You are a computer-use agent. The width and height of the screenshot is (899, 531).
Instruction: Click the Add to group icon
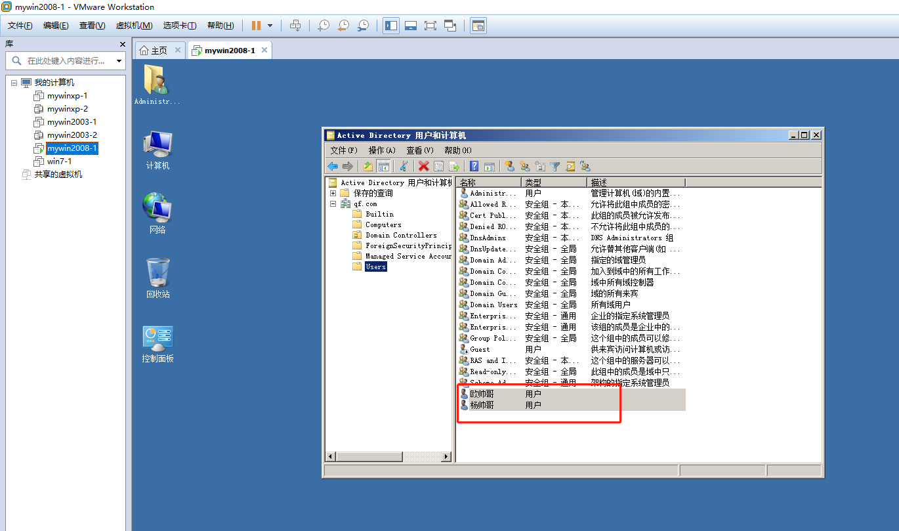click(585, 166)
